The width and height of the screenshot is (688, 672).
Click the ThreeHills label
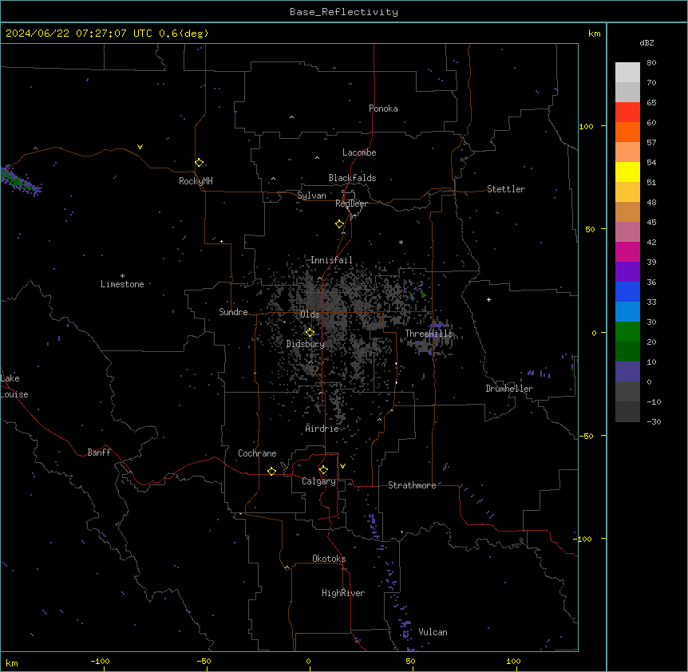click(x=429, y=334)
